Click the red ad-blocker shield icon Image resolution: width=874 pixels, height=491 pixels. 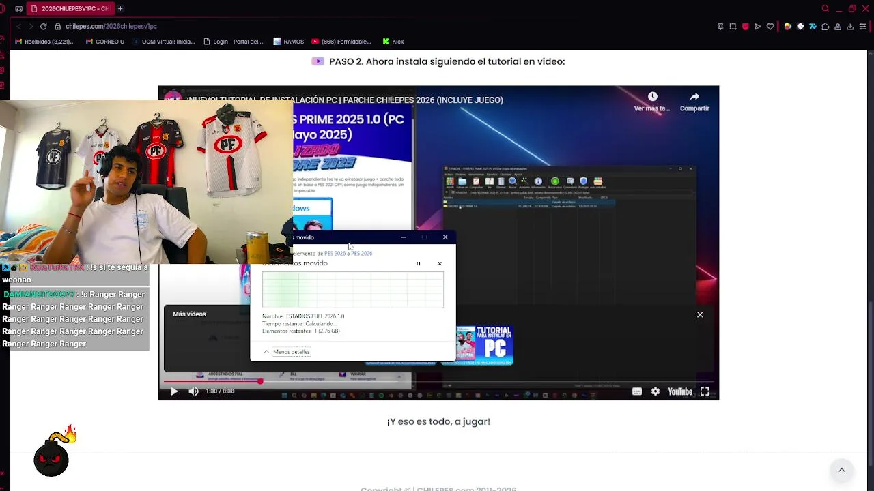pyautogui.click(x=745, y=27)
